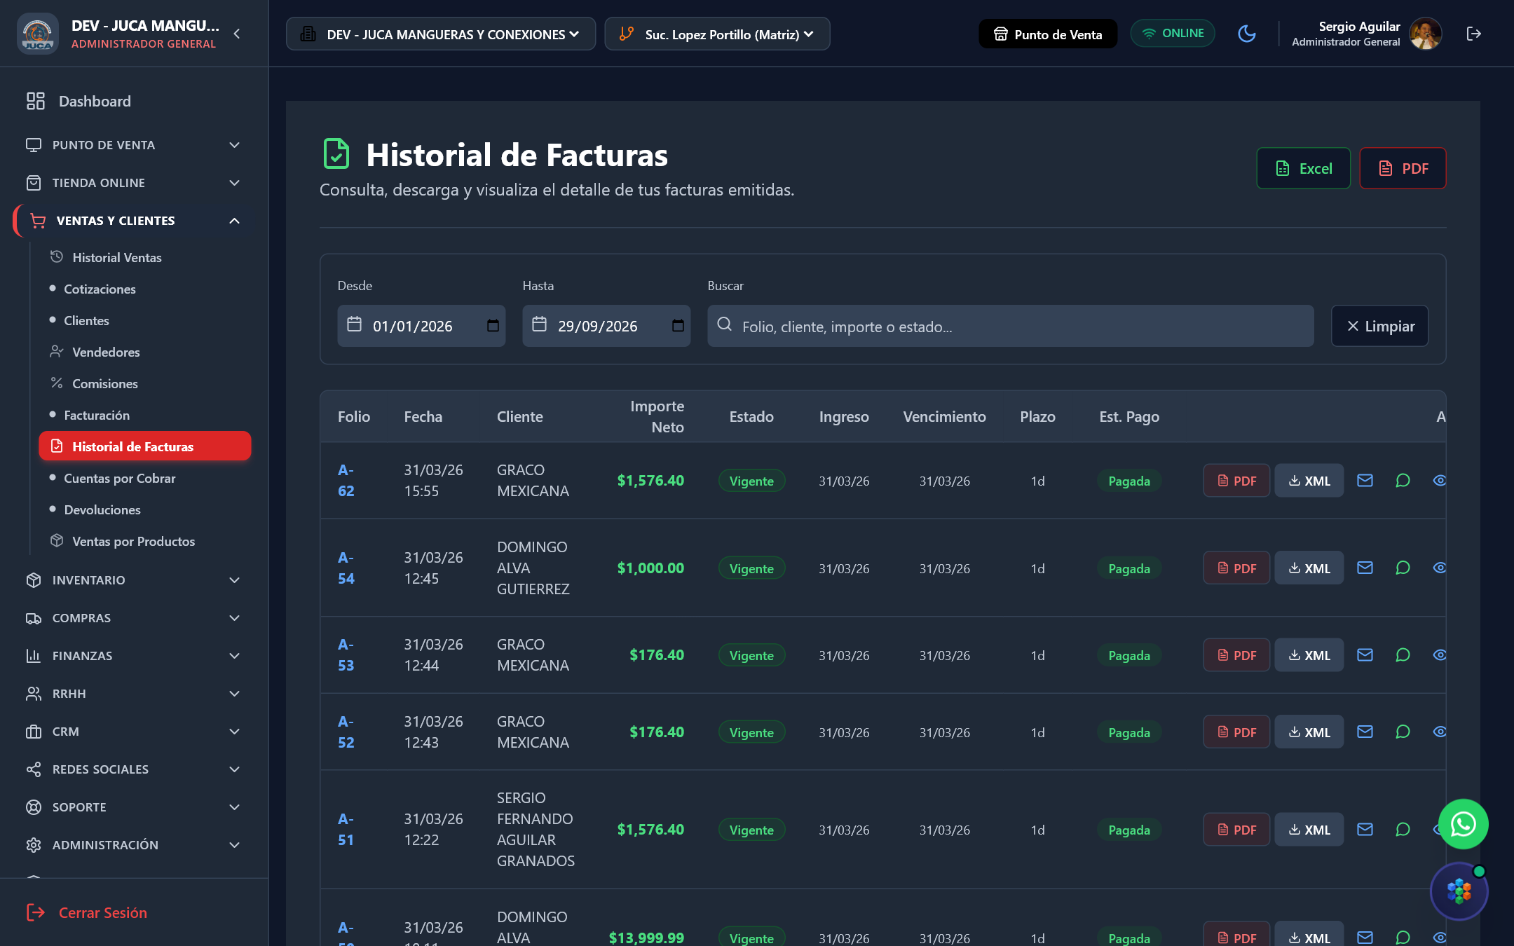Open Hasta date picker calendar icon
This screenshot has height=946, width=1514.
click(678, 326)
